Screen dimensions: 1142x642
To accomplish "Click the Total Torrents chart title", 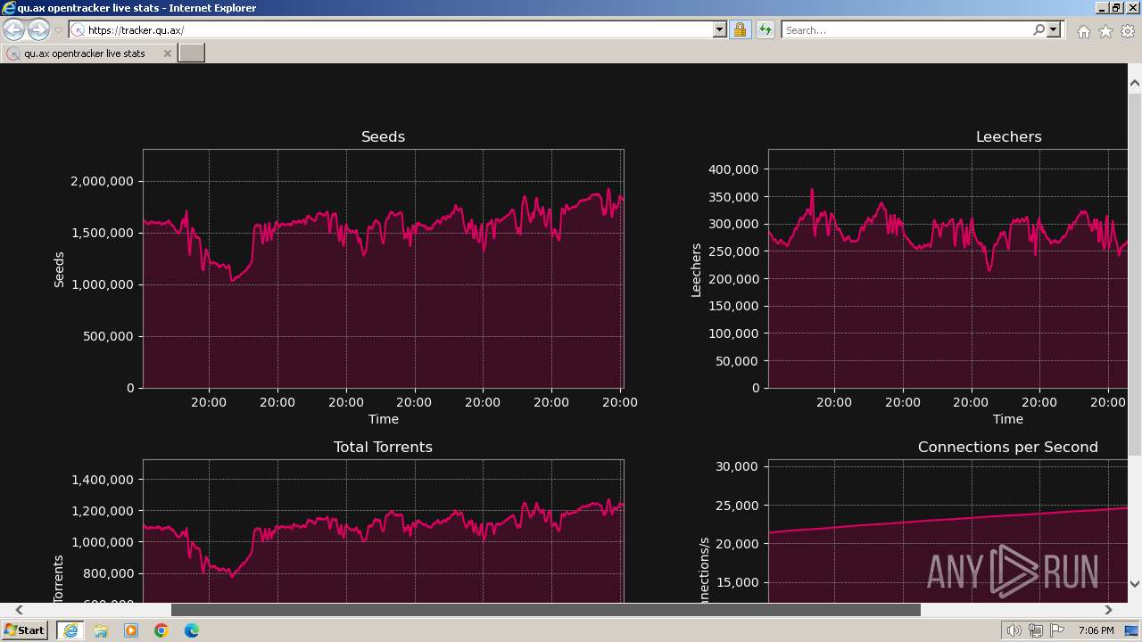I will [x=383, y=447].
